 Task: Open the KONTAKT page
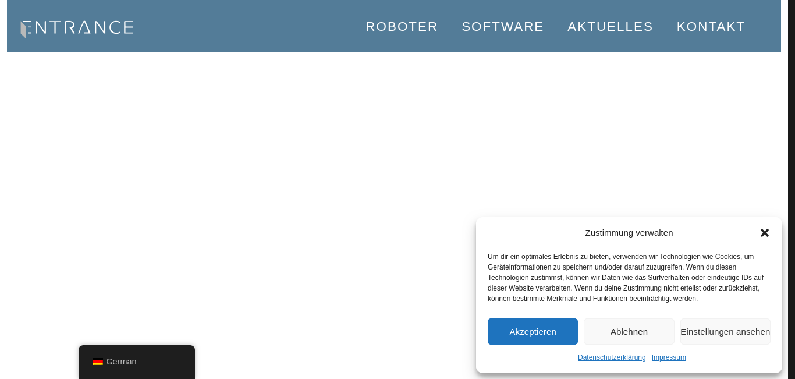pos(711,26)
